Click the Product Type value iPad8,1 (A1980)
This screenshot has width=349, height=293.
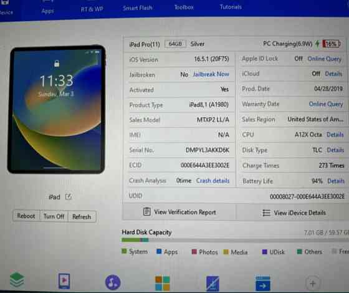coord(209,105)
